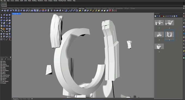Toggle the SubDs selection filter checkbox

click(1, 67)
